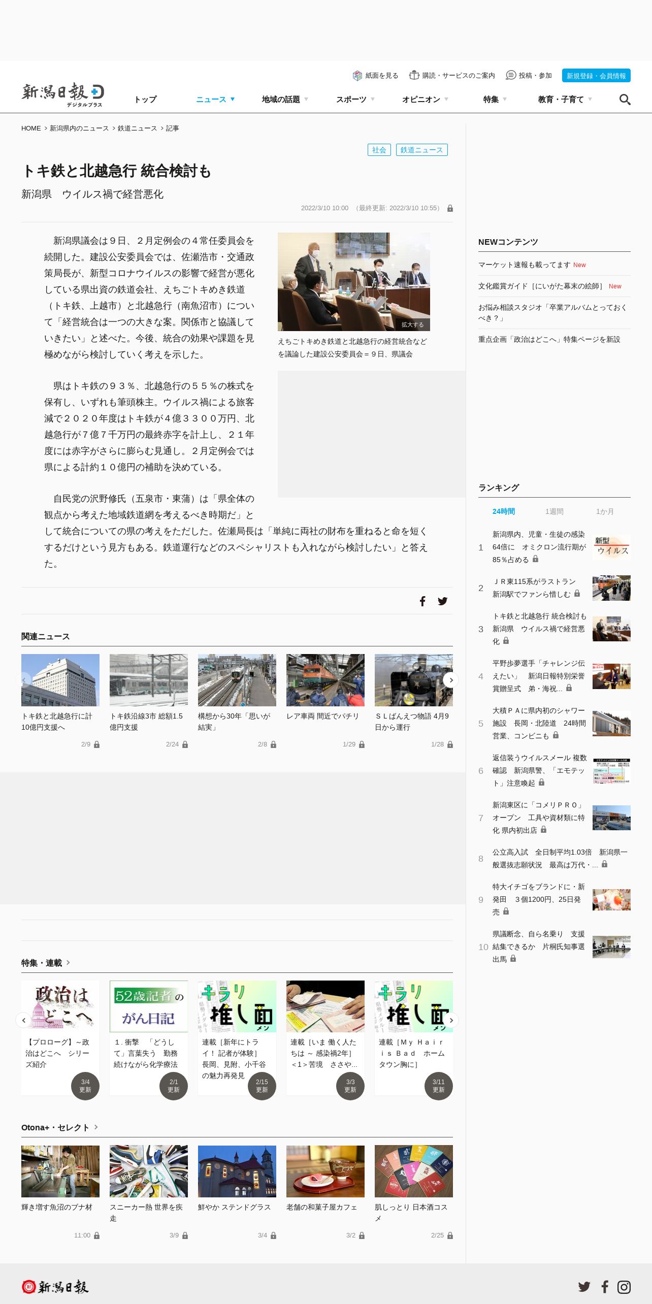Open マーケット速報も載ってます link
The height and width of the screenshot is (1304, 652).
[525, 265]
